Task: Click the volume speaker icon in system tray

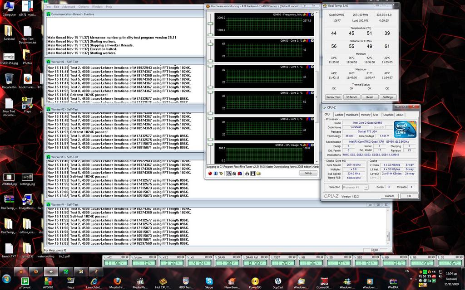Action: [440, 276]
